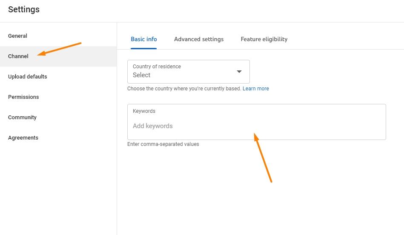The image size is (404, 235).
Task: Click the 'Select' placeholder in country box
Action: point(142,75)
